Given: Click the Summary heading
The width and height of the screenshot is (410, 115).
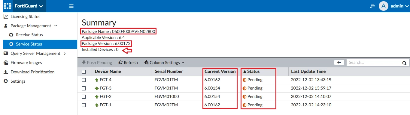Looking at the screenshot, I should [x=99, y=22].
